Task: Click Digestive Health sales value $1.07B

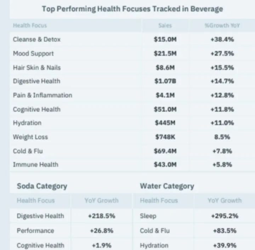Action: (165, 81)
